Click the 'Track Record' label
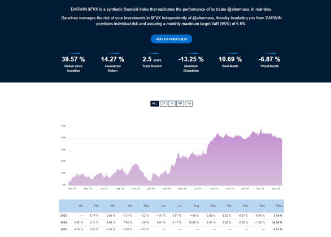Image resolution: width=331 pixels, height=237 pixels. pos(152,66)
